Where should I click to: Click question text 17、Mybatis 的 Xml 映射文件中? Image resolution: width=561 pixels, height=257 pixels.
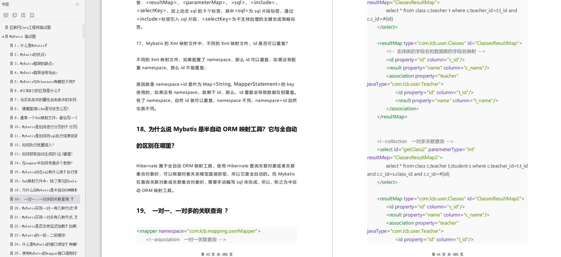pos(212,43)
